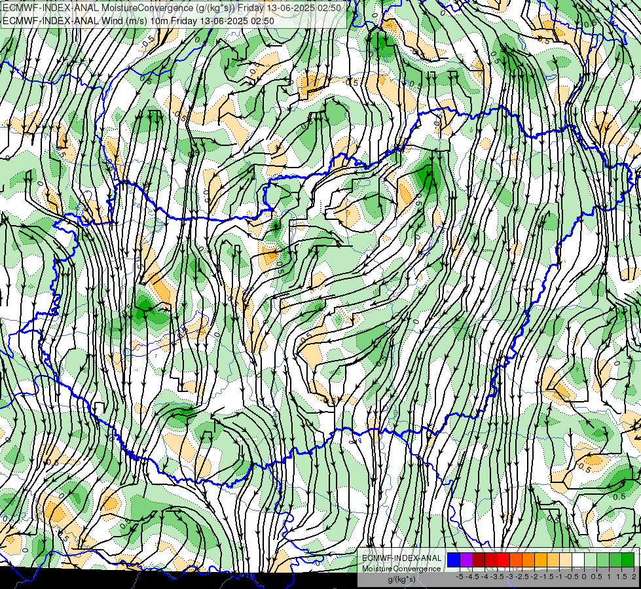Click the -1.5 tick label on the color scale
Screen dimensions: 641x589
547,577
